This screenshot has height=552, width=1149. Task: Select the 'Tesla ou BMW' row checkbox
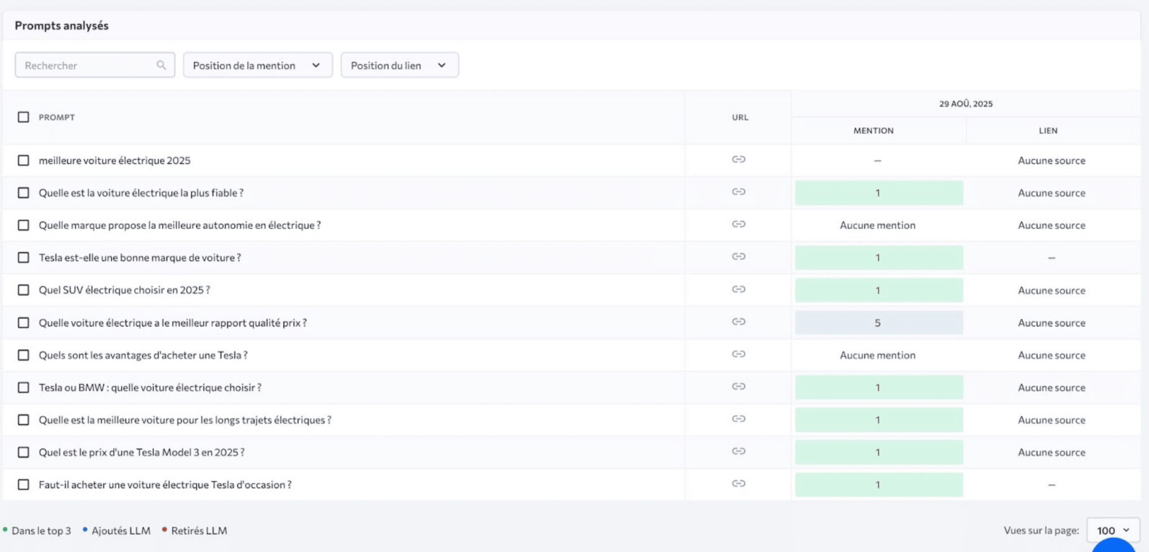click(23, 387)
